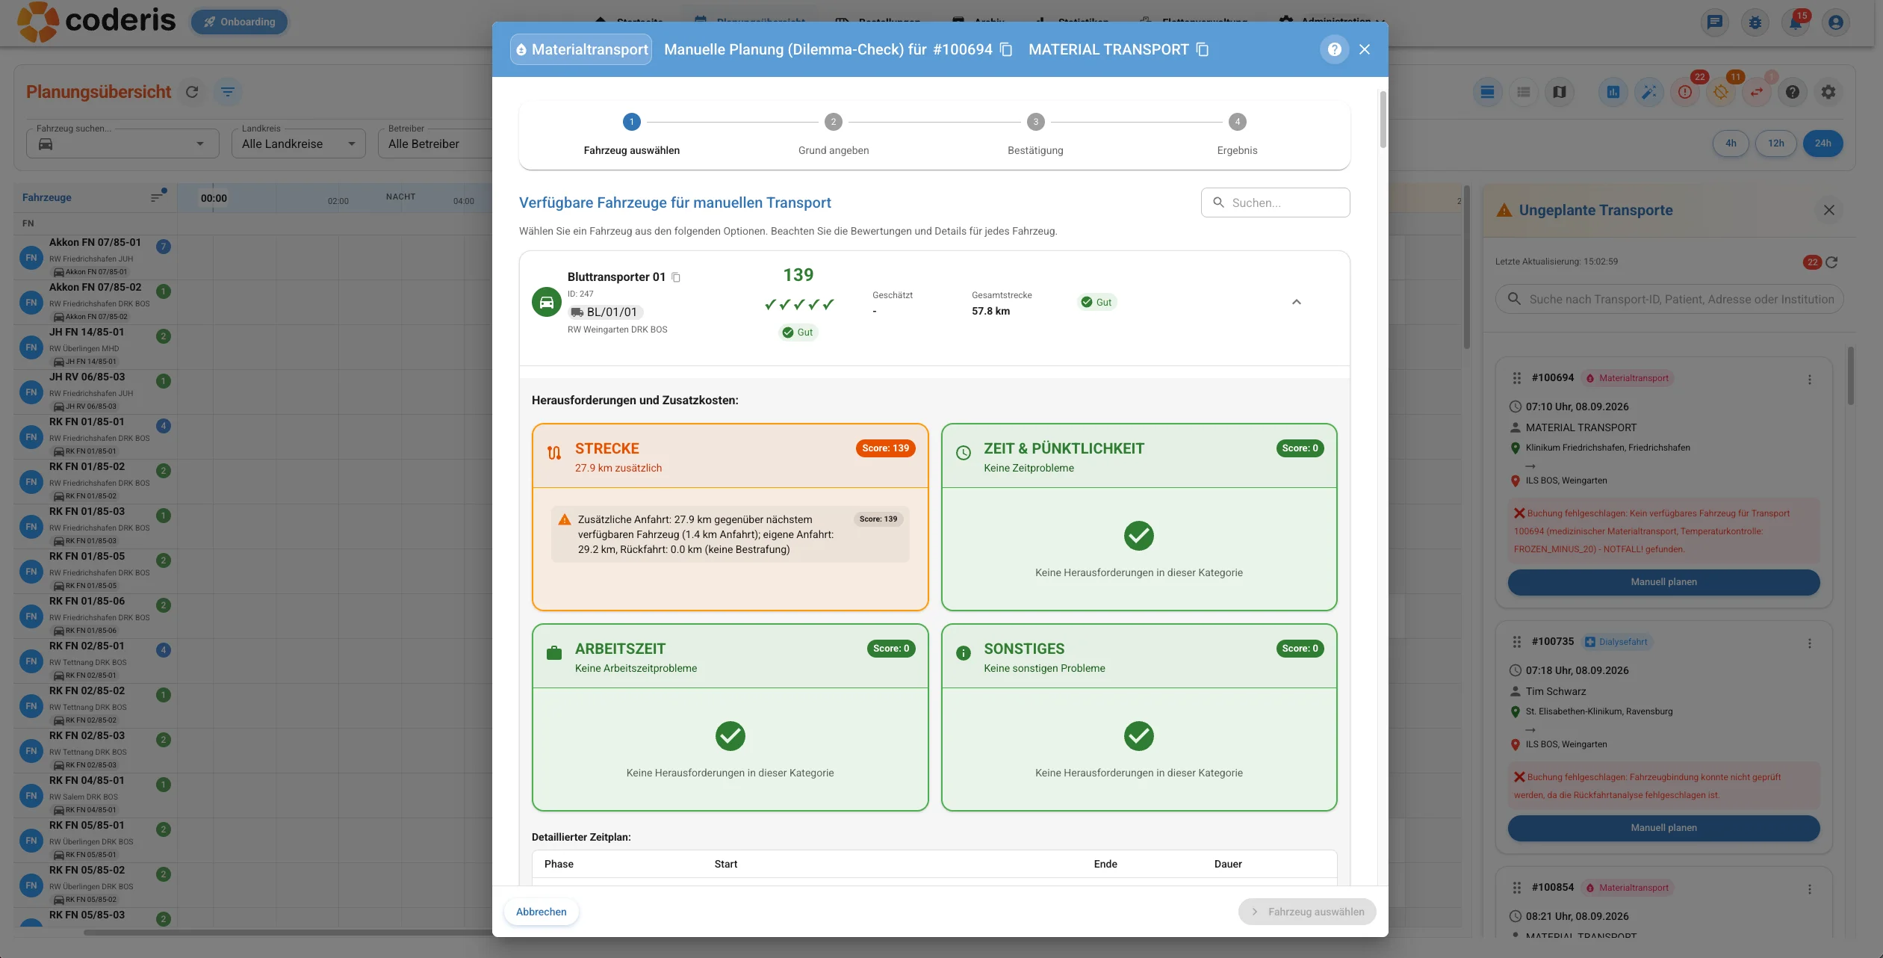Viewport: 1883px width, 958px height.
Task: Open more options for transport #100735
Action: click(1810, 643)
